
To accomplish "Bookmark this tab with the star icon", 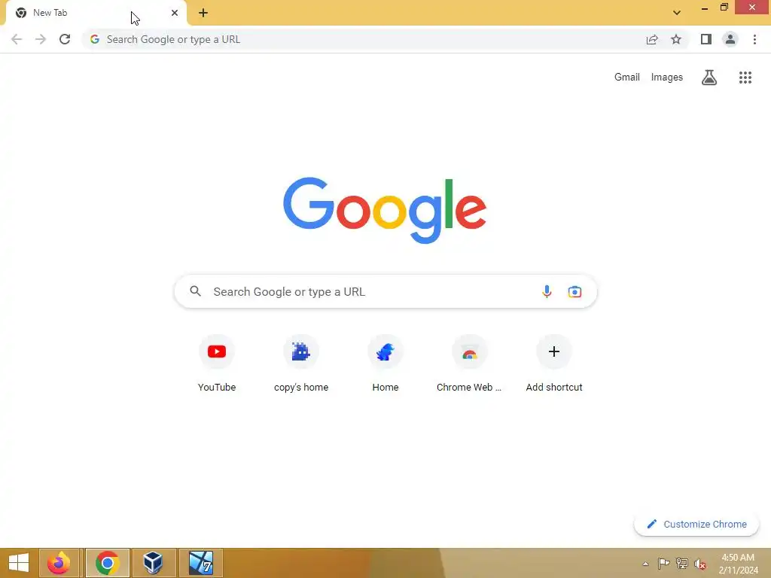I will 676,39.
